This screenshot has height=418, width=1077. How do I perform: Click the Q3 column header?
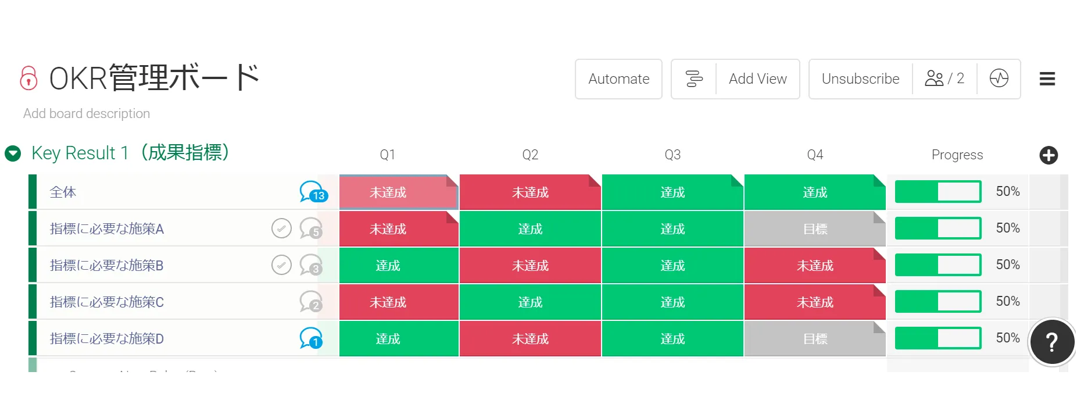click(x=672, y=155)
